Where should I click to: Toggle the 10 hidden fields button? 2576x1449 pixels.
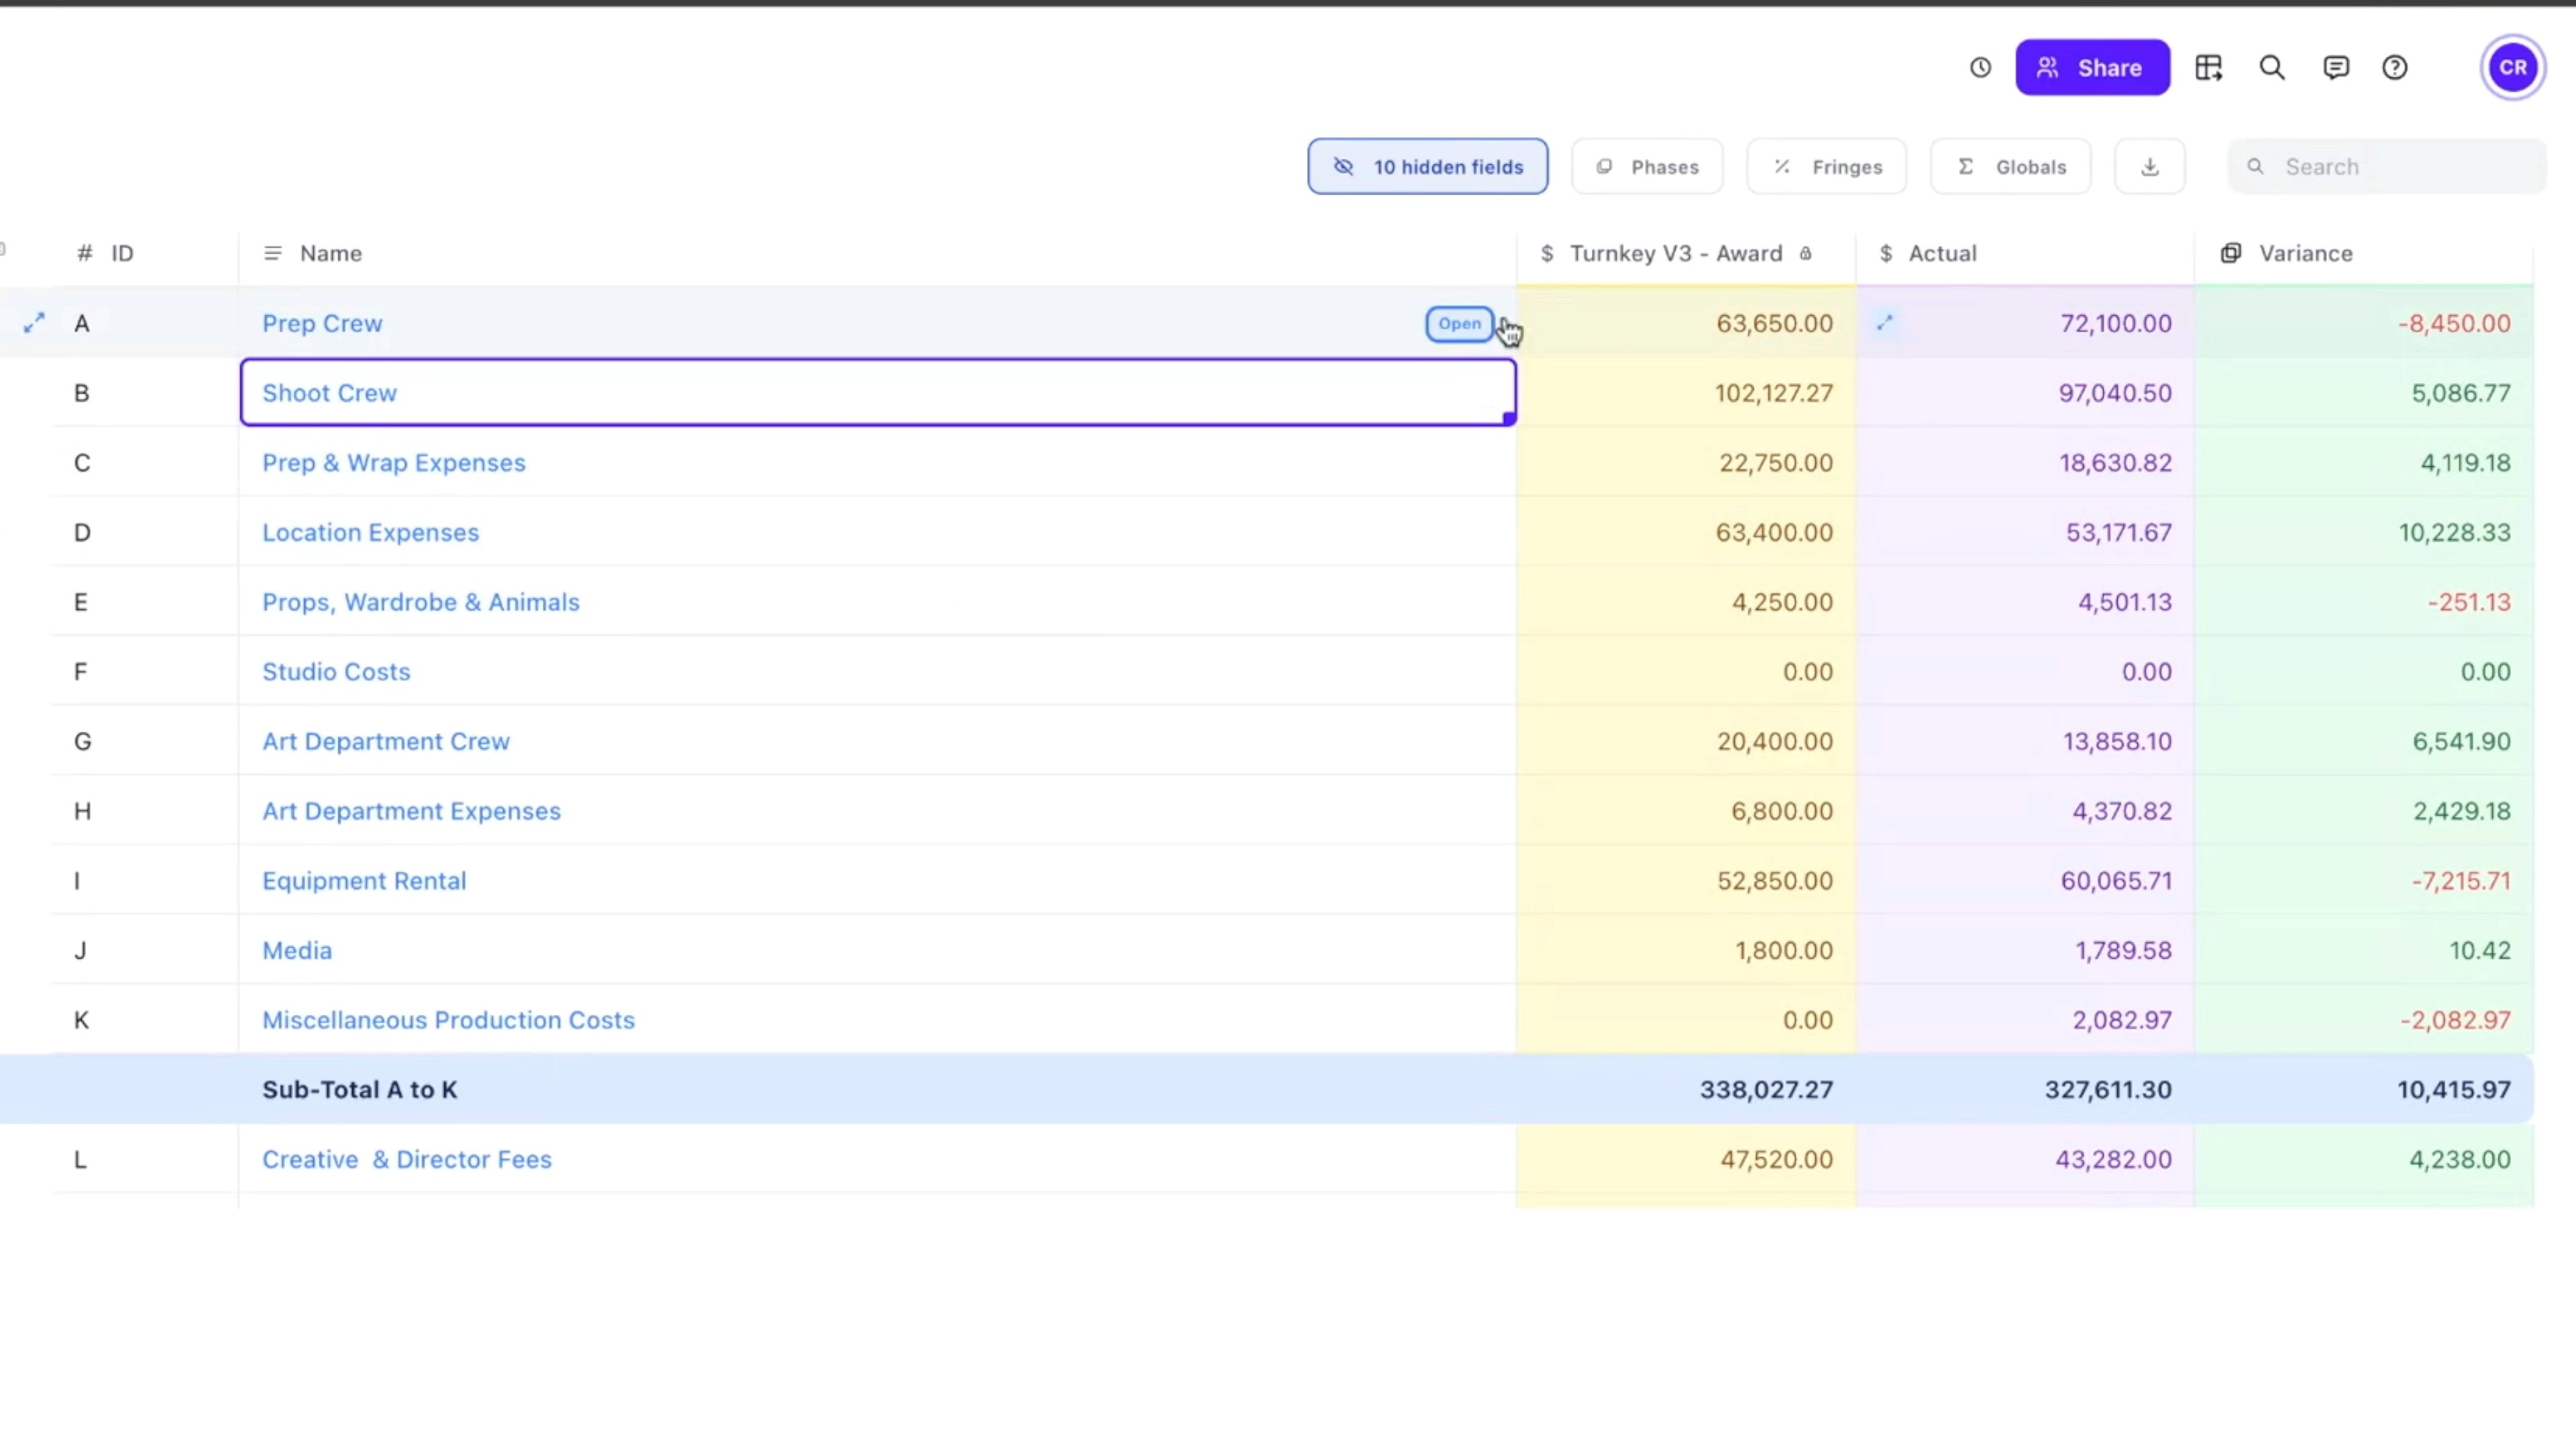coord(1427,167)
